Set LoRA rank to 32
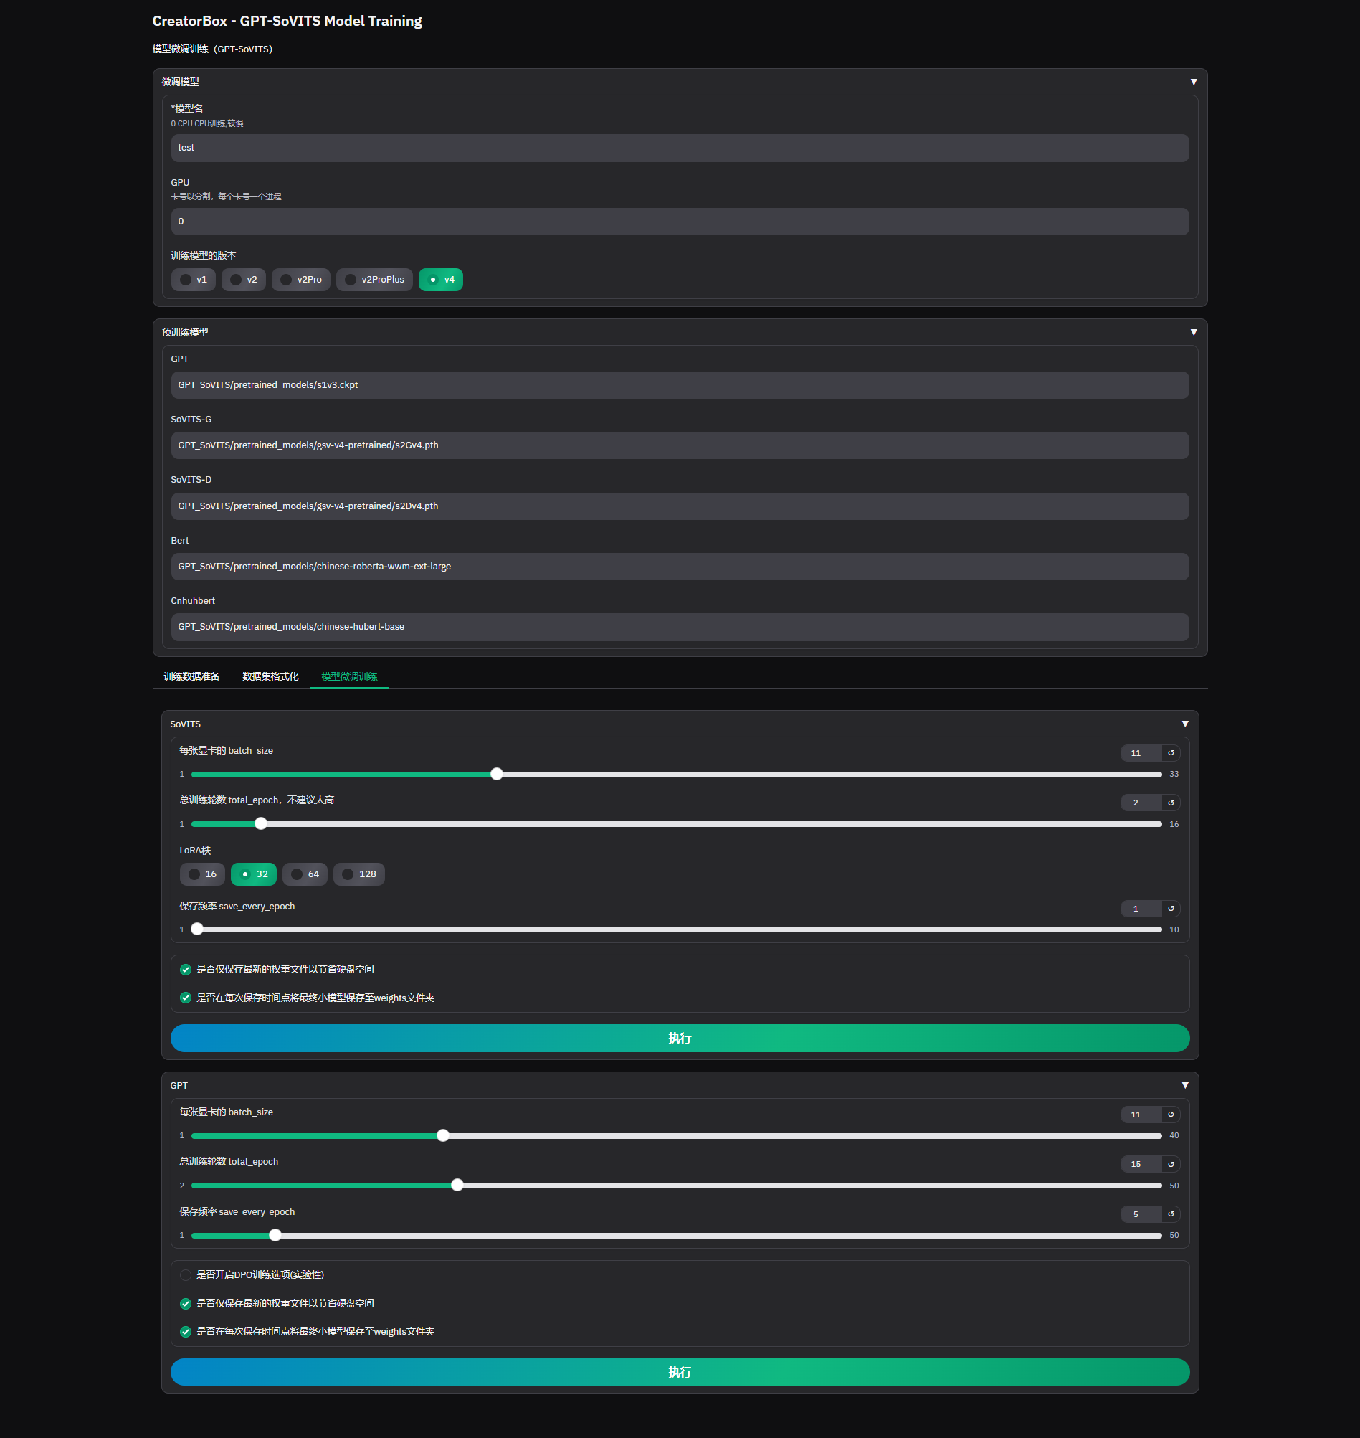Image resolution: width=1360 pixels, height=1438 pixels. [x=254, y=874]
